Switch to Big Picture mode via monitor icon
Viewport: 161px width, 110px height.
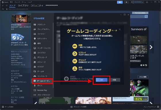click(x=147, y=2)
